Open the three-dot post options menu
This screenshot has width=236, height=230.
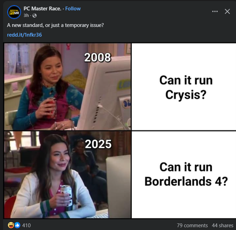tap(215, 11)
